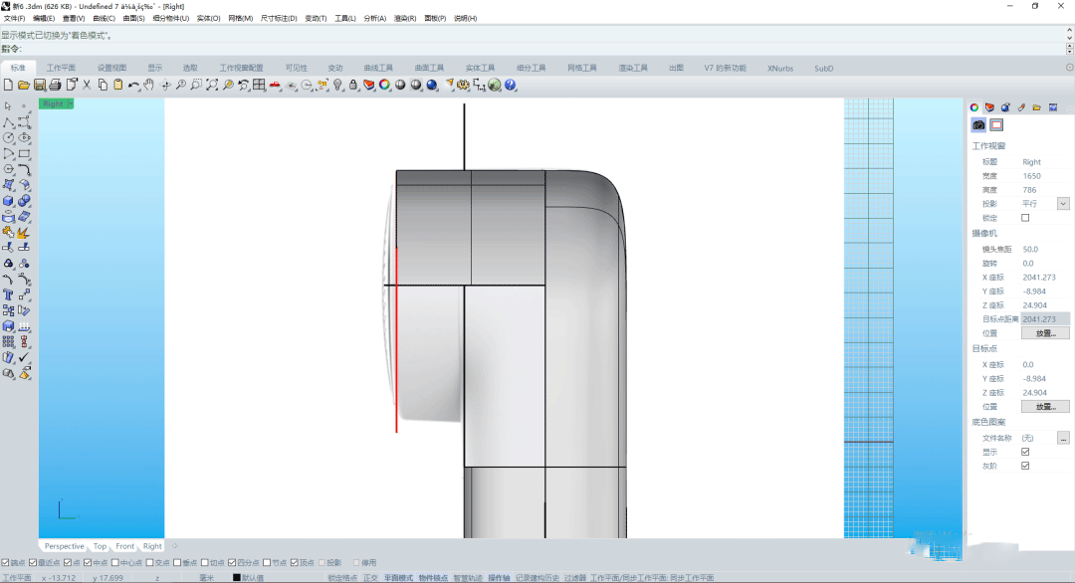
Task: Click the browse button next to 文件名称
Action: pos(1063,438)
